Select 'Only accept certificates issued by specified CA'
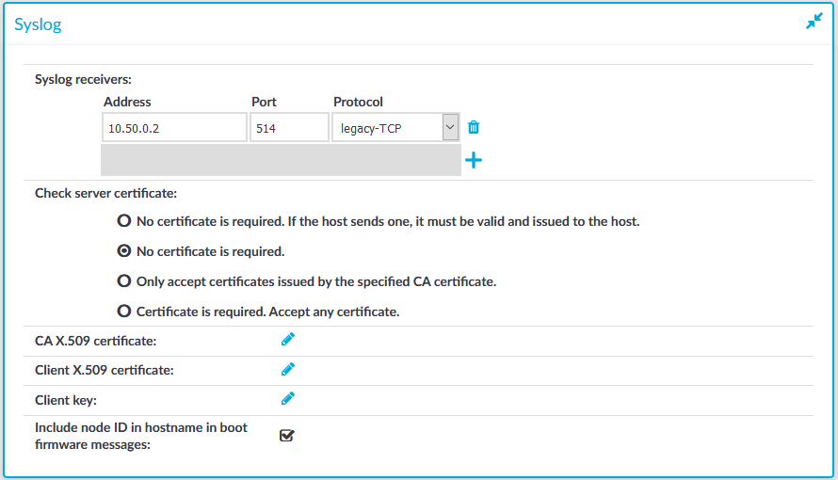 pyautogui.click(x=124, y=280)
